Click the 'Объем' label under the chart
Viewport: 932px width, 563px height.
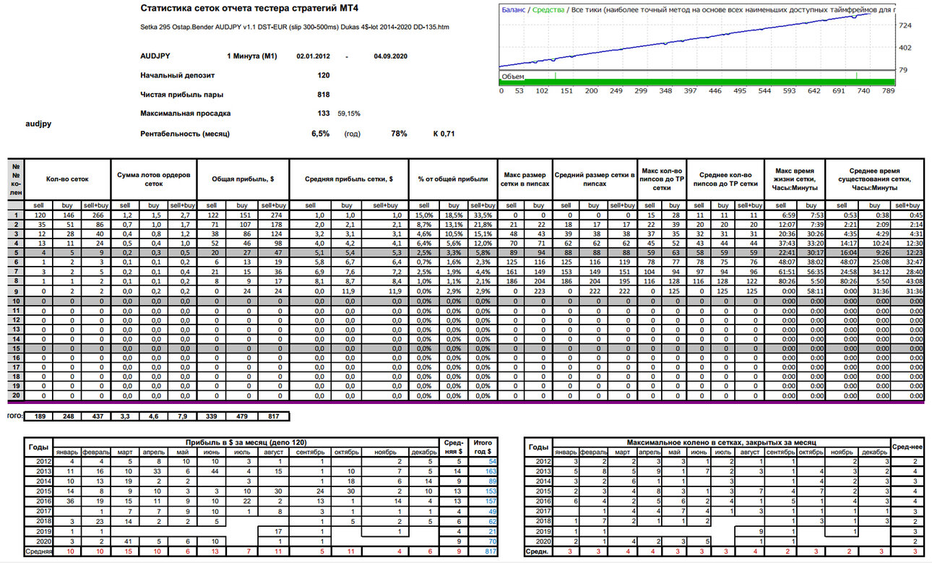click(513, 76)
